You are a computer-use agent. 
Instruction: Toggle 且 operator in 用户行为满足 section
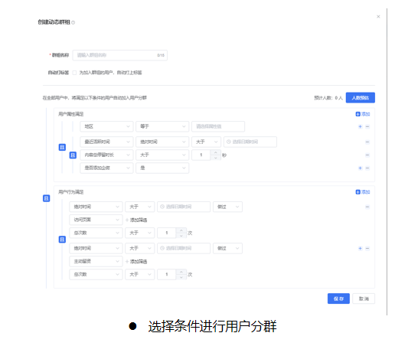(62, 240)
